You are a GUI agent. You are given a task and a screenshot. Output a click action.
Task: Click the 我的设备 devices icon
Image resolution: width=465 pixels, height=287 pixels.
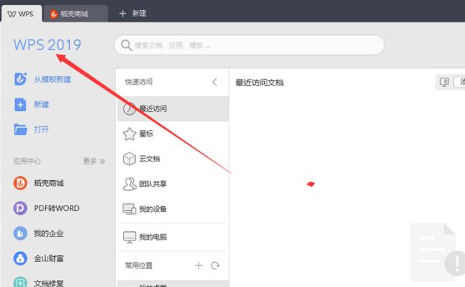(x=129, y=209)
